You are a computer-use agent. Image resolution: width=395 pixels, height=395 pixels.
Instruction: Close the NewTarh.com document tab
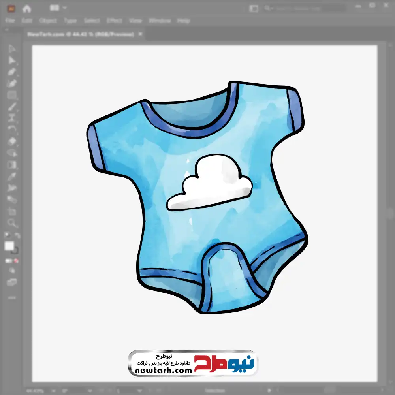pyautogui.click(x=139, y=34)
